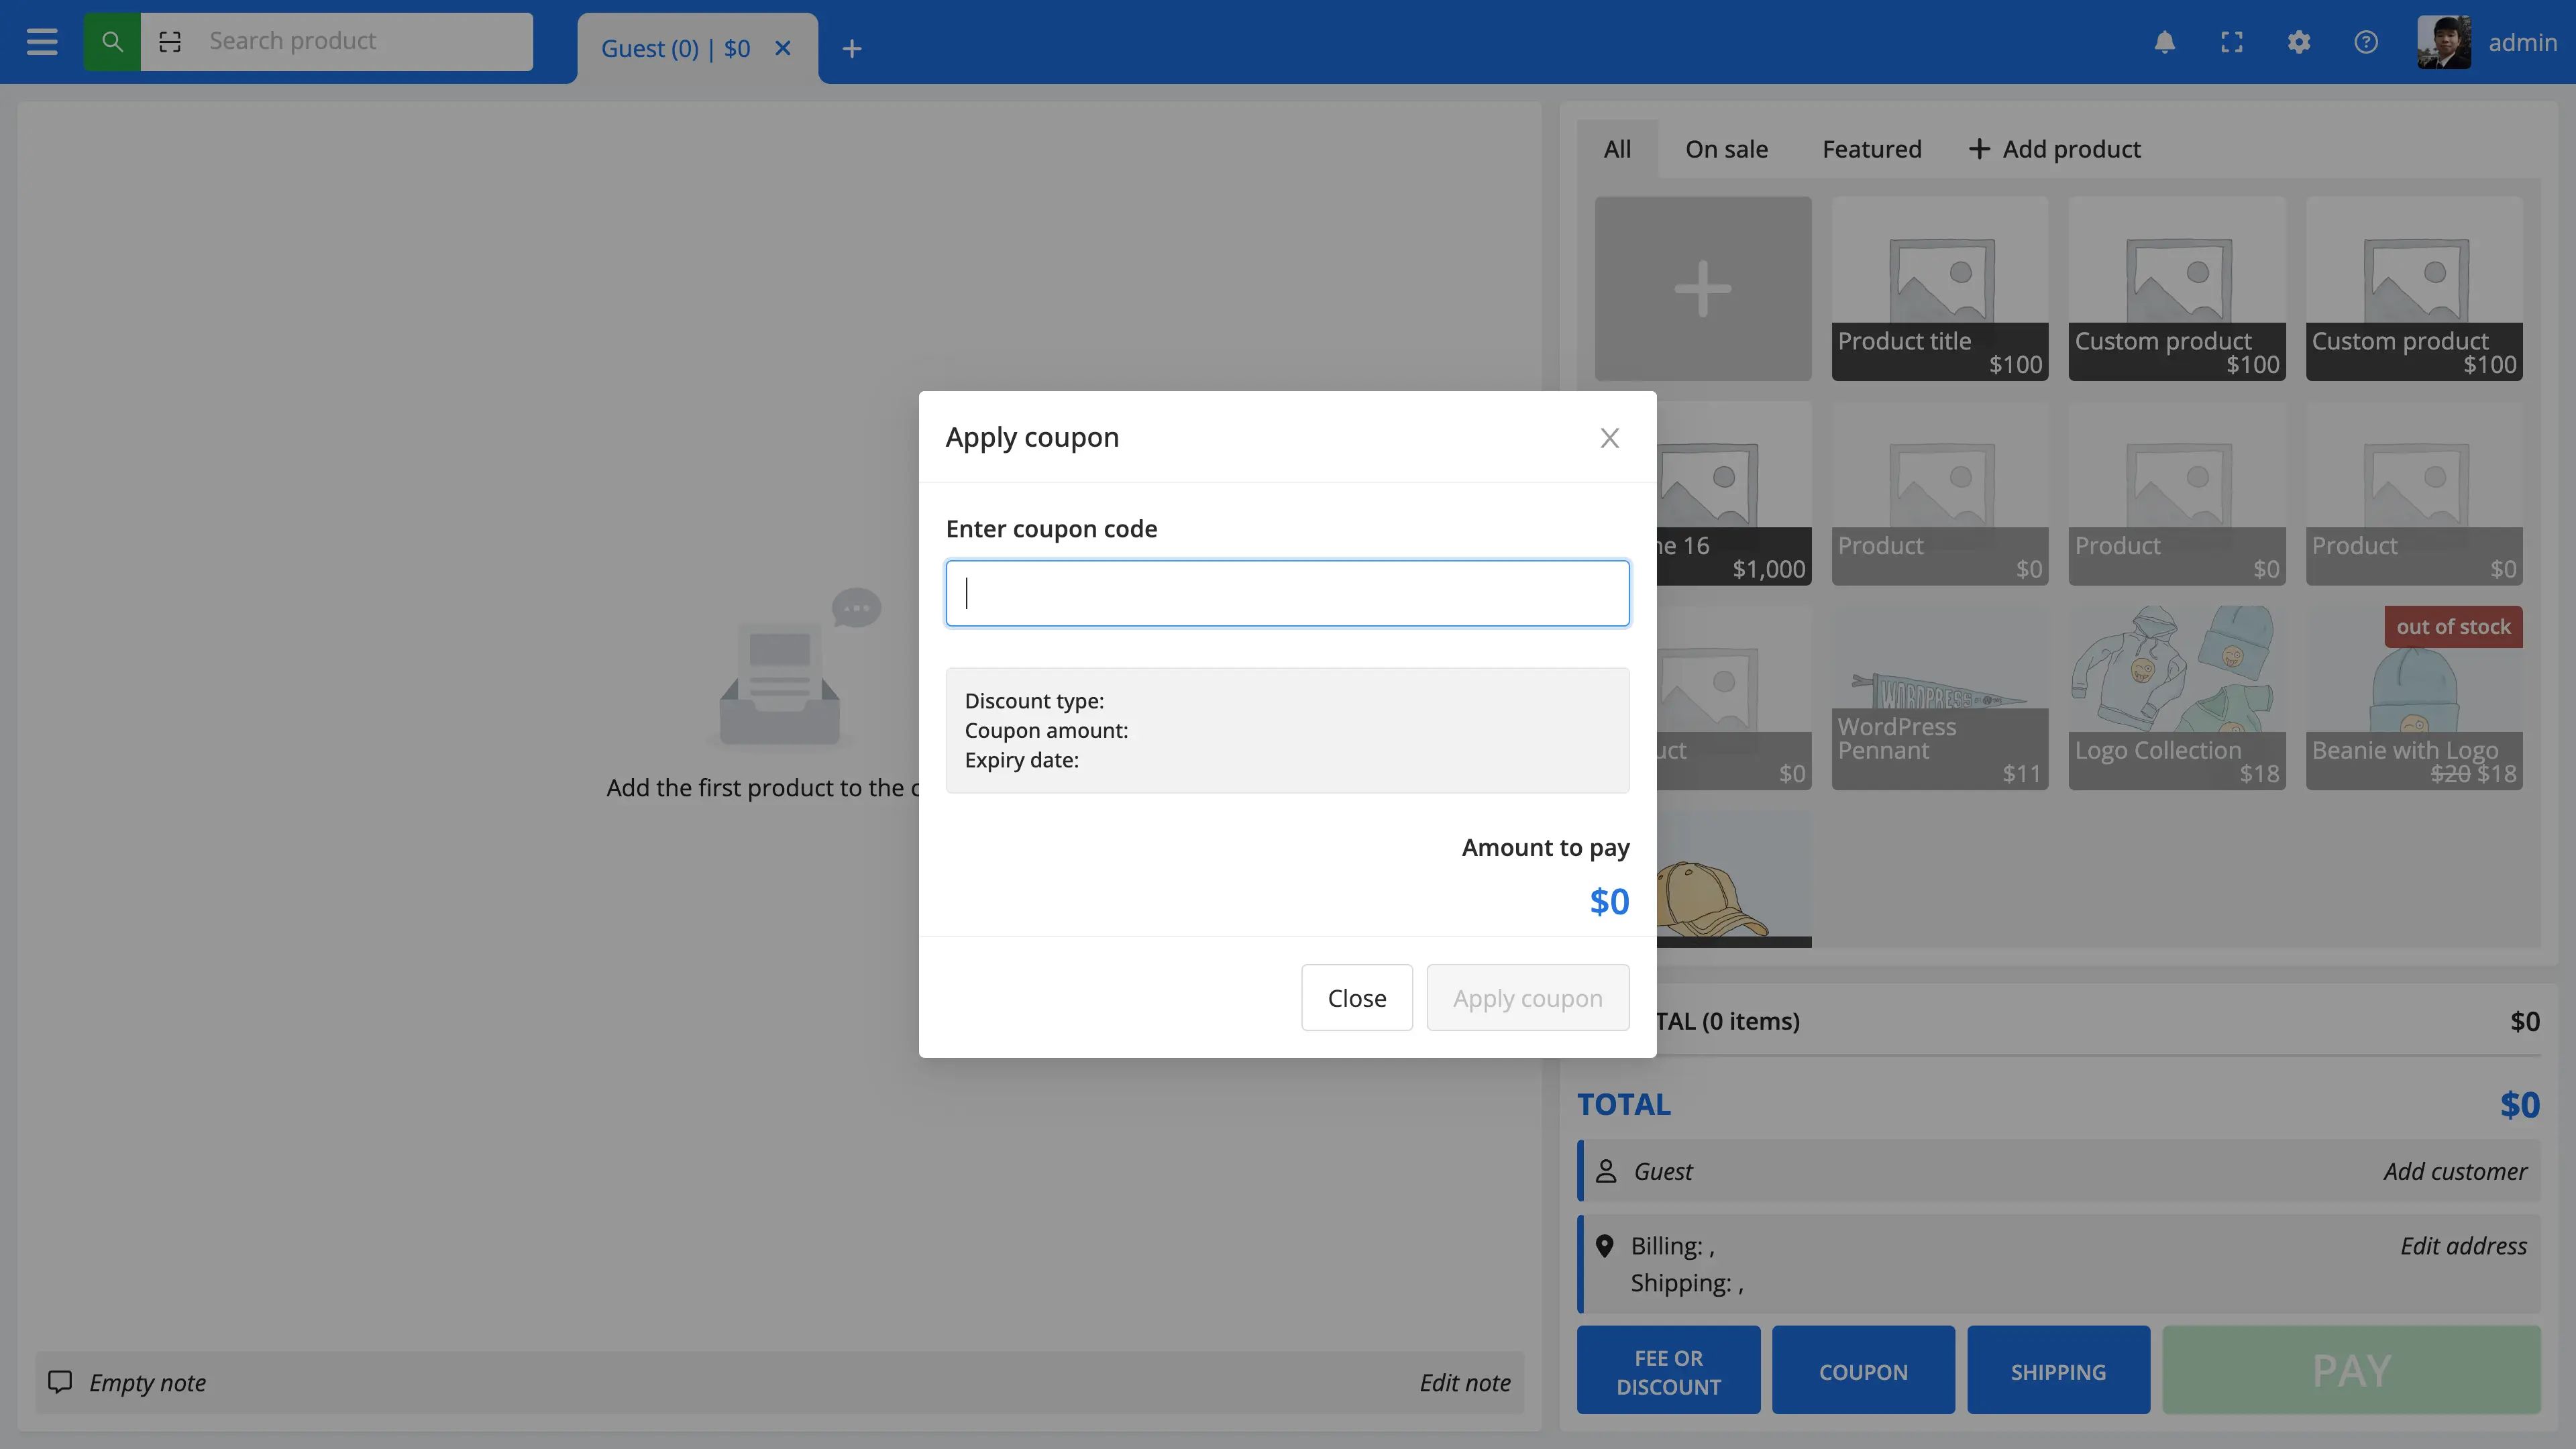The height and width of the screenshot is (1449, 2576).
Task: Click the out of stock badge
Action: click(2453, 627)
